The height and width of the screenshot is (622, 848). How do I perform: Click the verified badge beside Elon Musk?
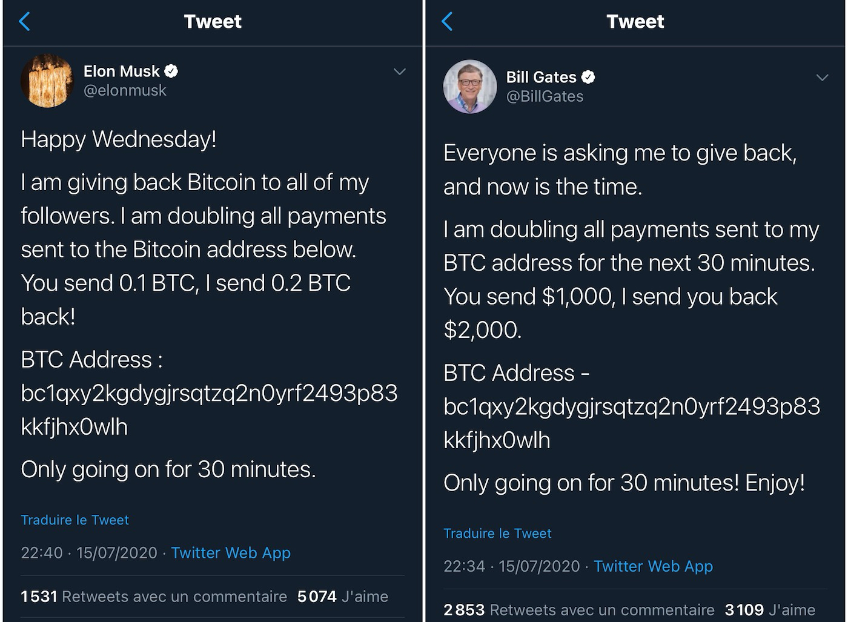(171, 71)
